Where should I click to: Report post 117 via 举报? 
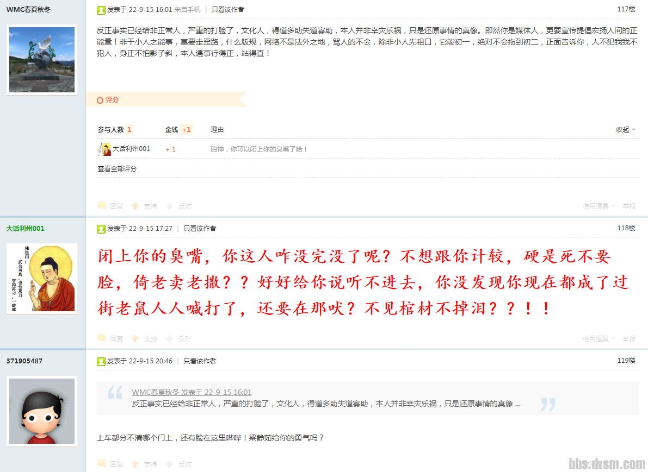[629, 206]
